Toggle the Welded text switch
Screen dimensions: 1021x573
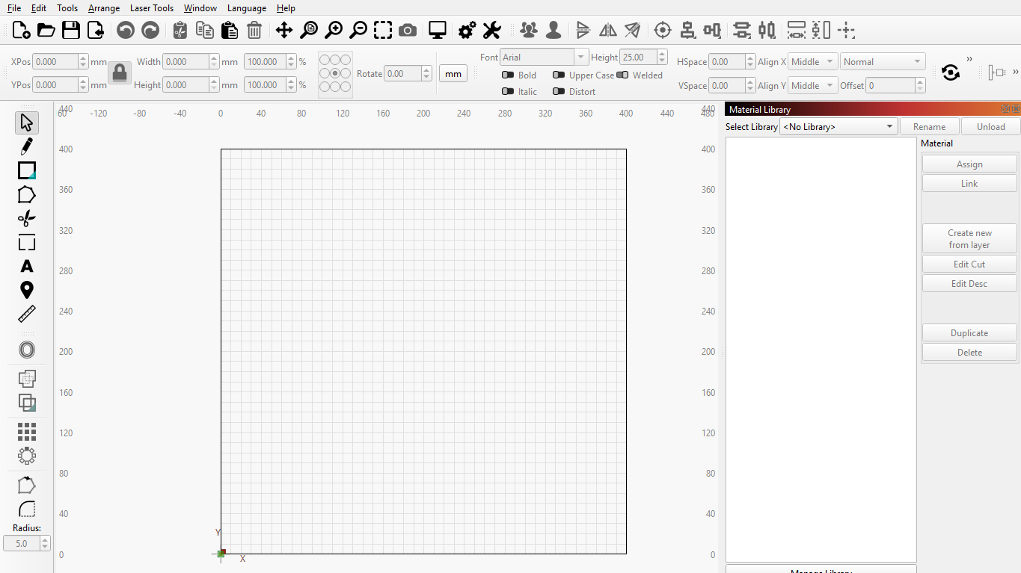tap(622, 75)
